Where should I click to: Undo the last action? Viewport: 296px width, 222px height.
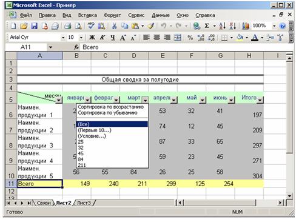click(x=163, y=26)
